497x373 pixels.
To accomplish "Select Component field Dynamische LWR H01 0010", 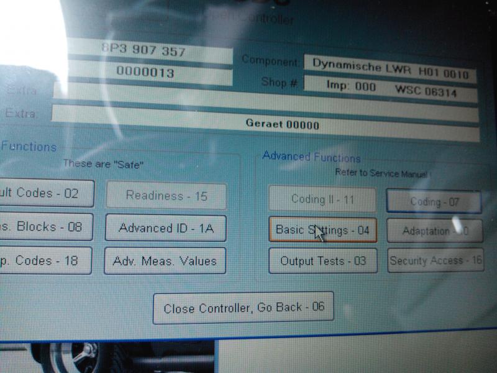I will coord(390,68).
